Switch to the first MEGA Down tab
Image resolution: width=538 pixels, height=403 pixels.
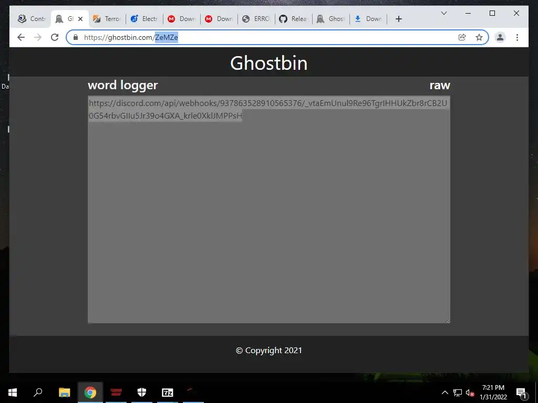(x=182, y=19)
